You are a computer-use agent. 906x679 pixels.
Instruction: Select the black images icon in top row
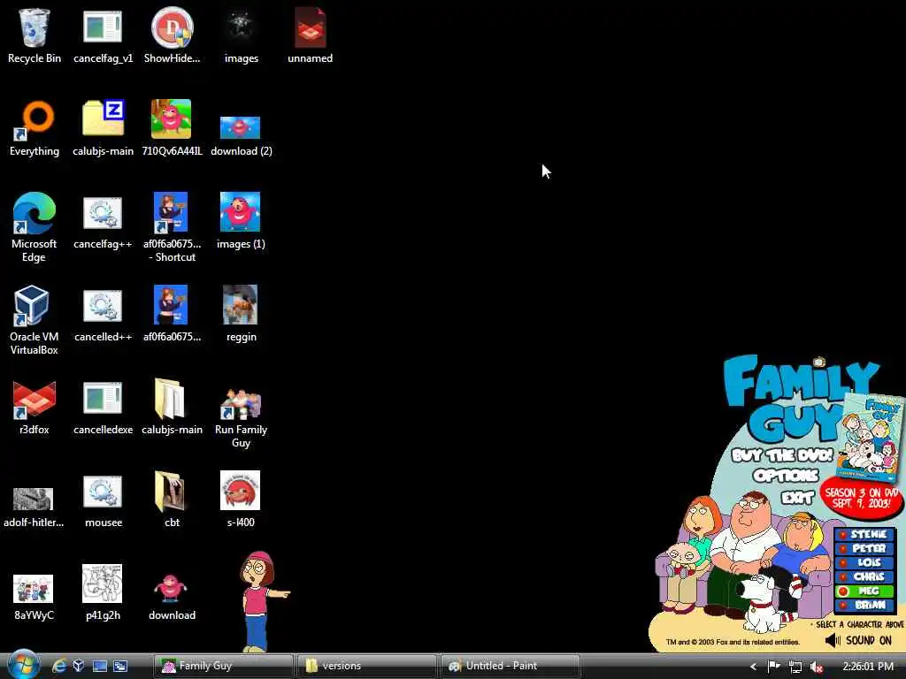(241, 34)
